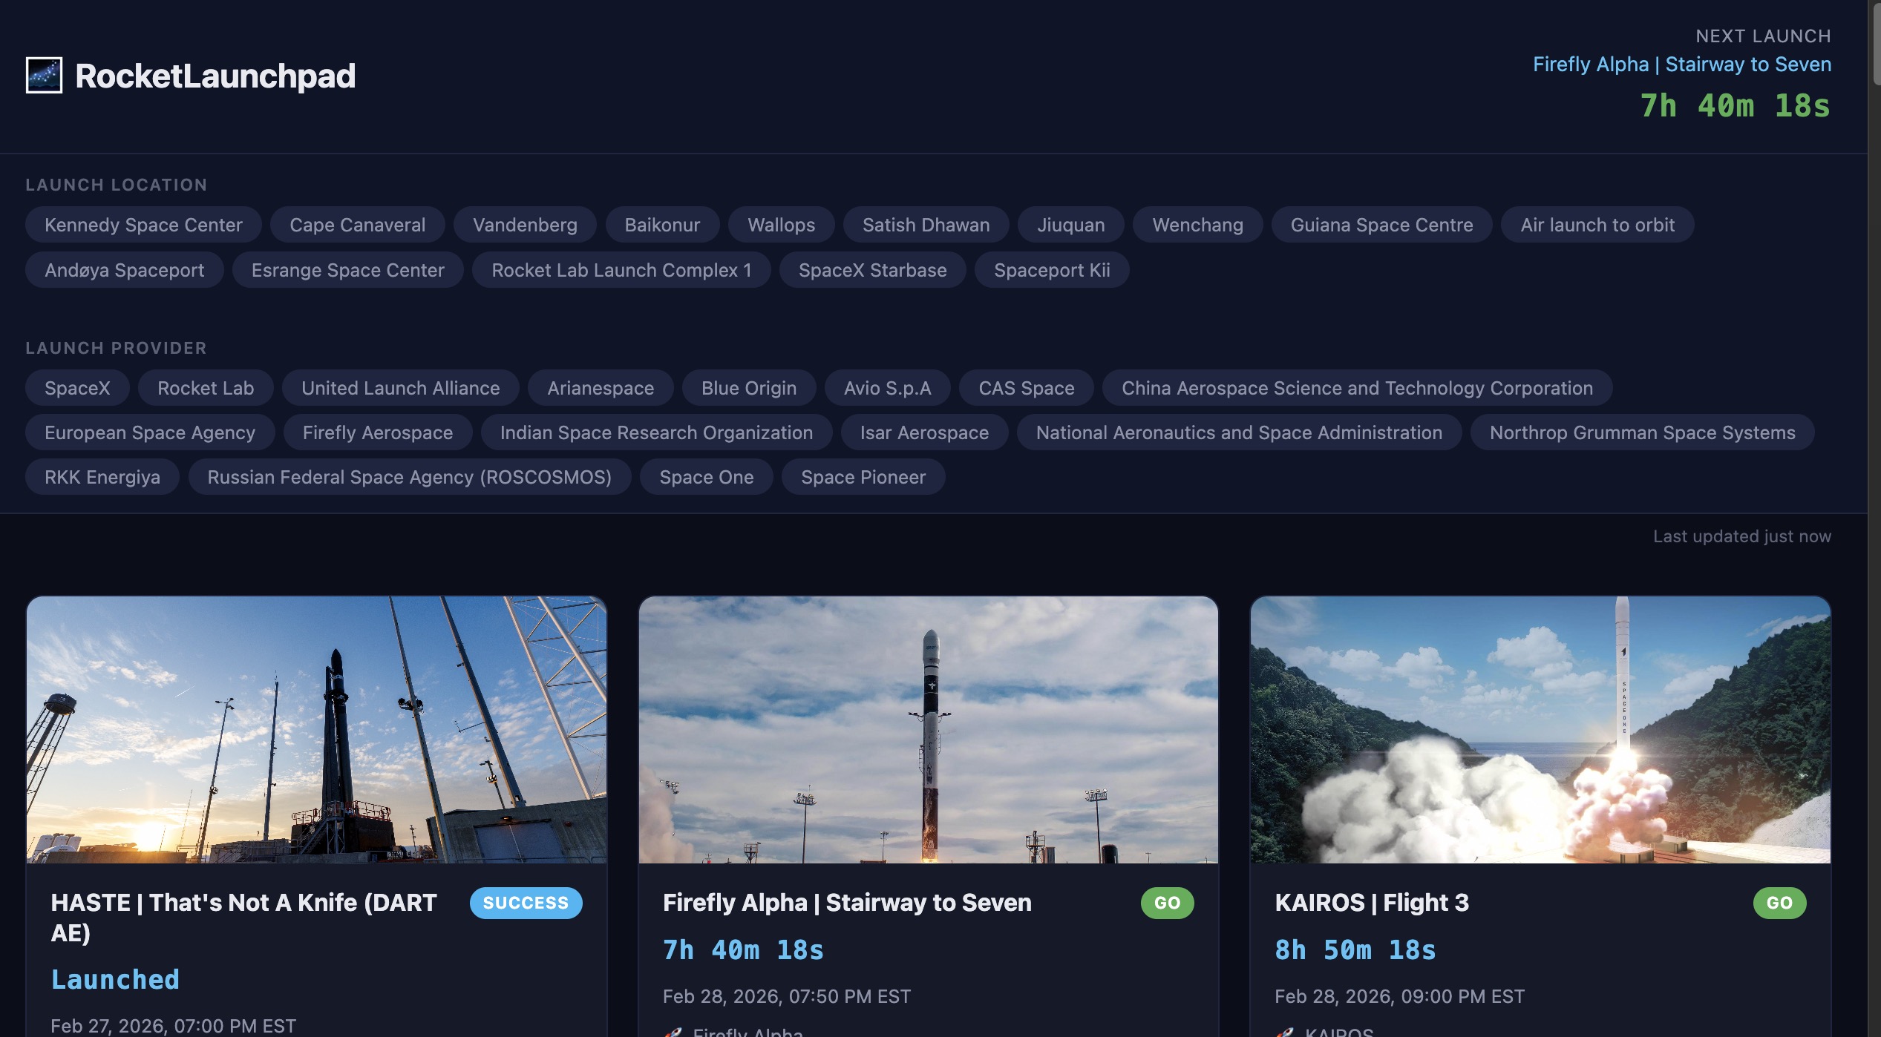Select the Blue Origin provider chip
This screenshot has height=1037, width=1881.
coord(748,388)
